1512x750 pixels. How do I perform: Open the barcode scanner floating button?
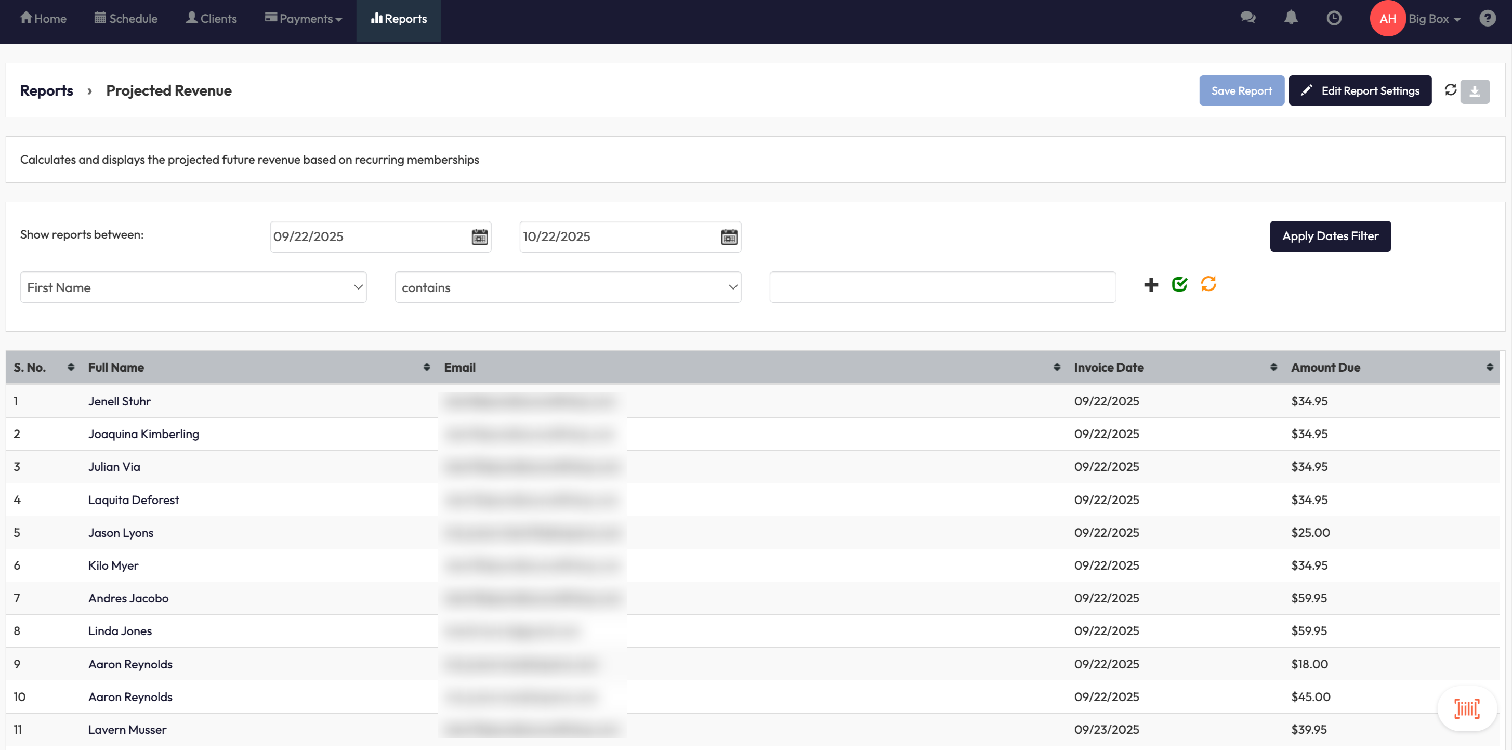tap(1466, 708)
